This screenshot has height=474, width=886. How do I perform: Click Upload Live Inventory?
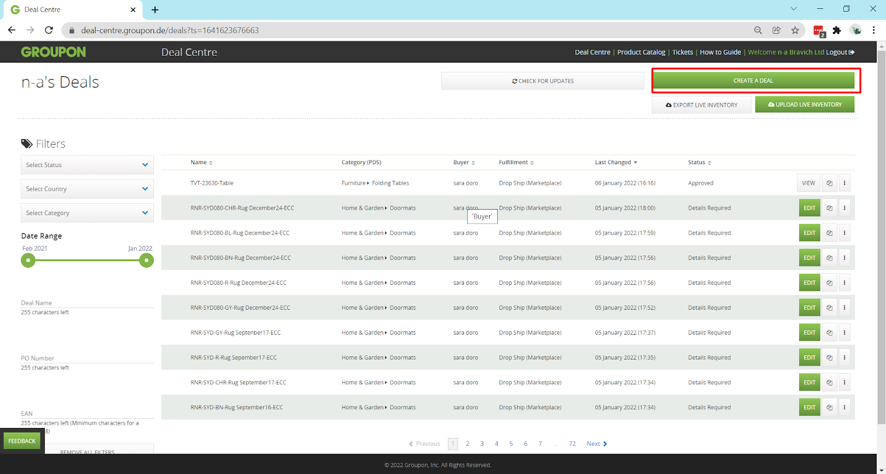coord(805,105)
